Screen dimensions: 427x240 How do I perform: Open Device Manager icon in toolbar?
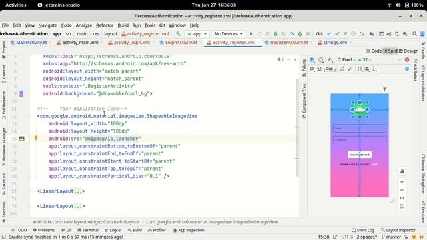(x=397, y=34)
